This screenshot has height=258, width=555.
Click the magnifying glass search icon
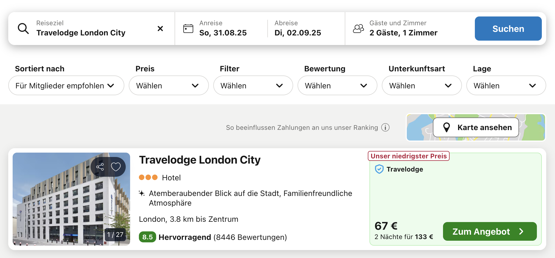pos(23,29)
